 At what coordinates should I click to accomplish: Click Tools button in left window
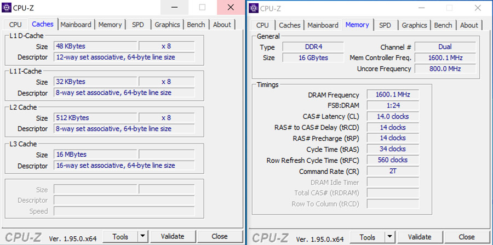(x=121, y=237)
